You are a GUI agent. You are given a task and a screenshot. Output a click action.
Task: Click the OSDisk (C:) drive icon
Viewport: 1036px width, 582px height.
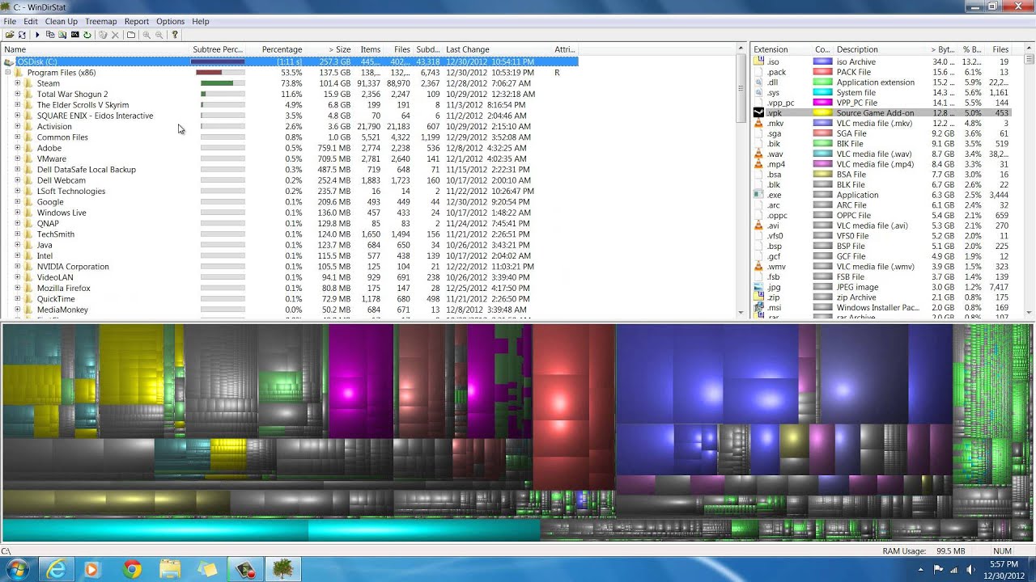(x=9, y=61)
